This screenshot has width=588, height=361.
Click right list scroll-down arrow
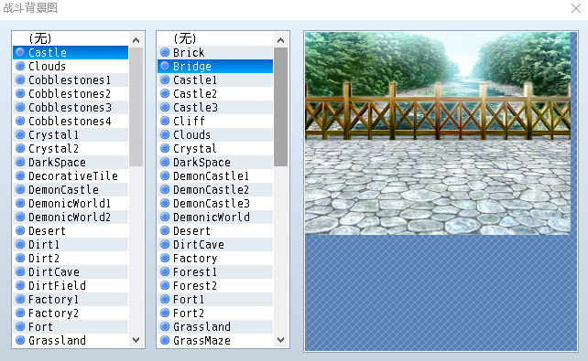point(281,340)
